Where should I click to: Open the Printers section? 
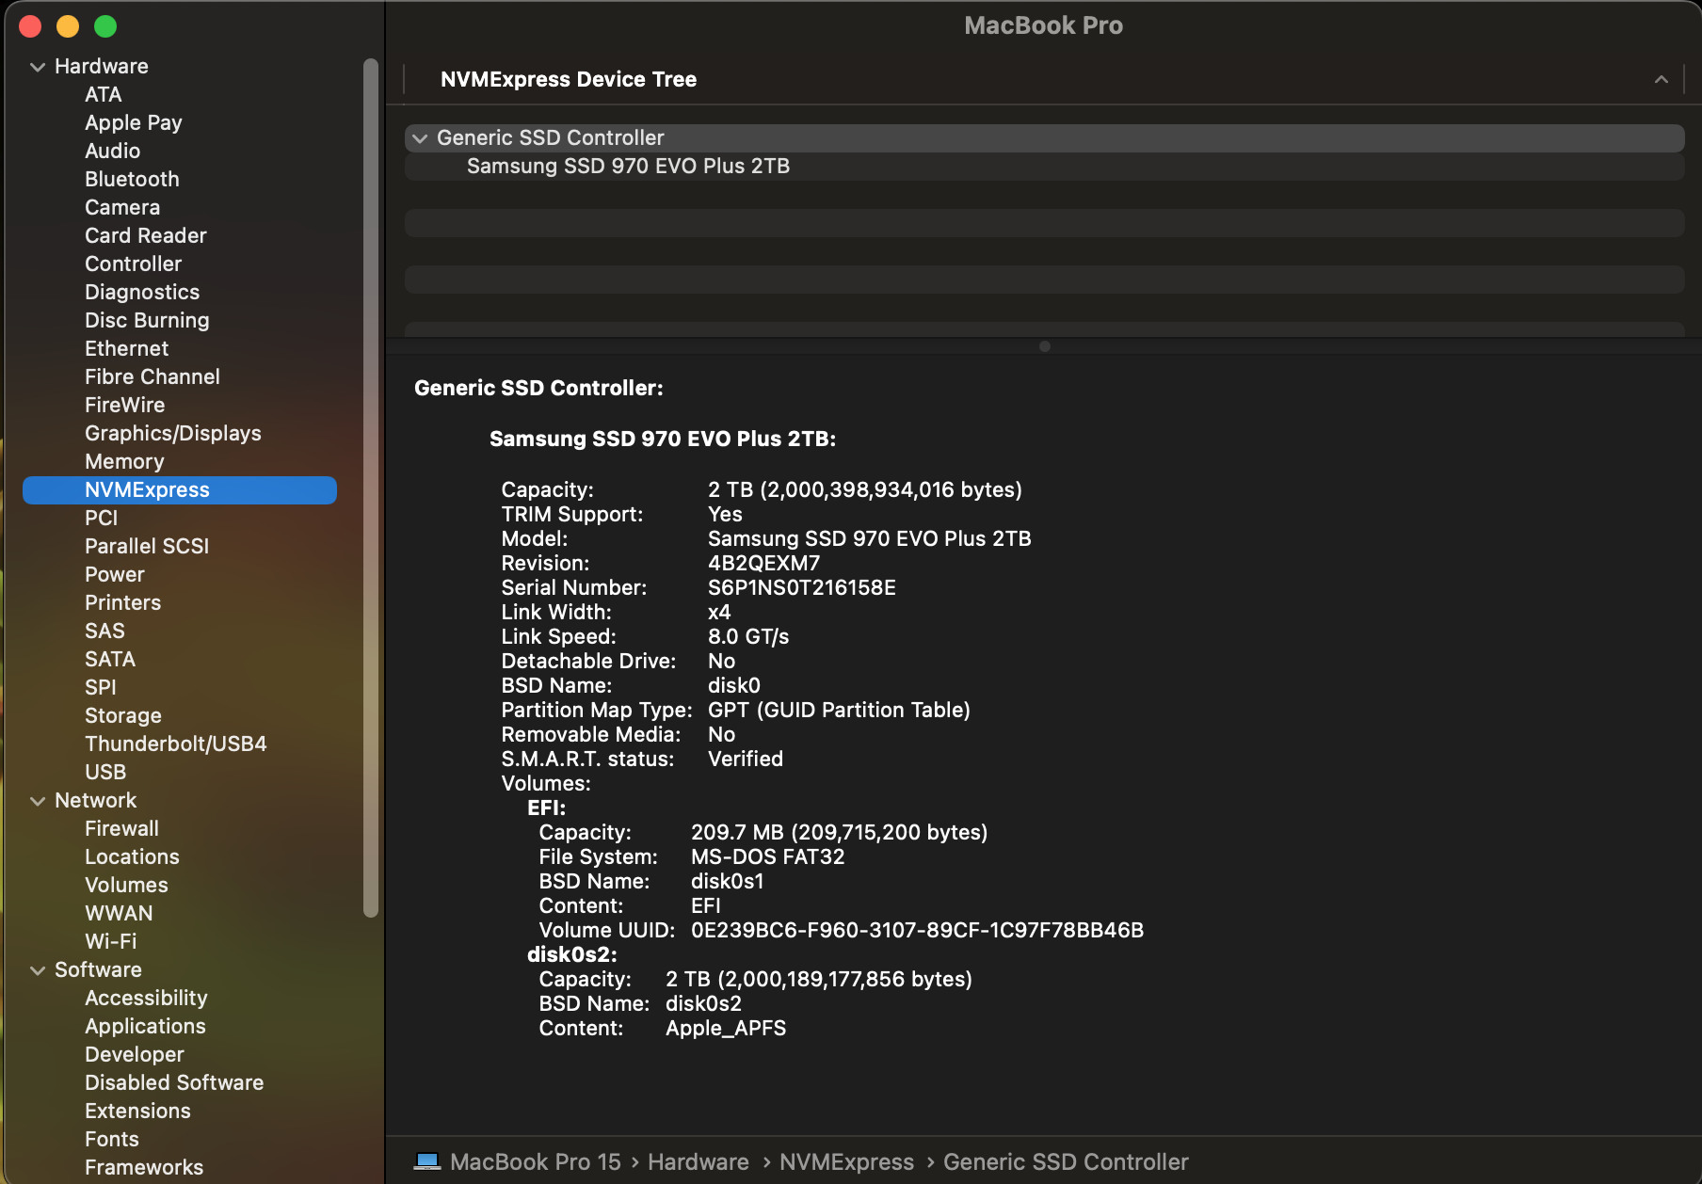click(x=123, y=602)
